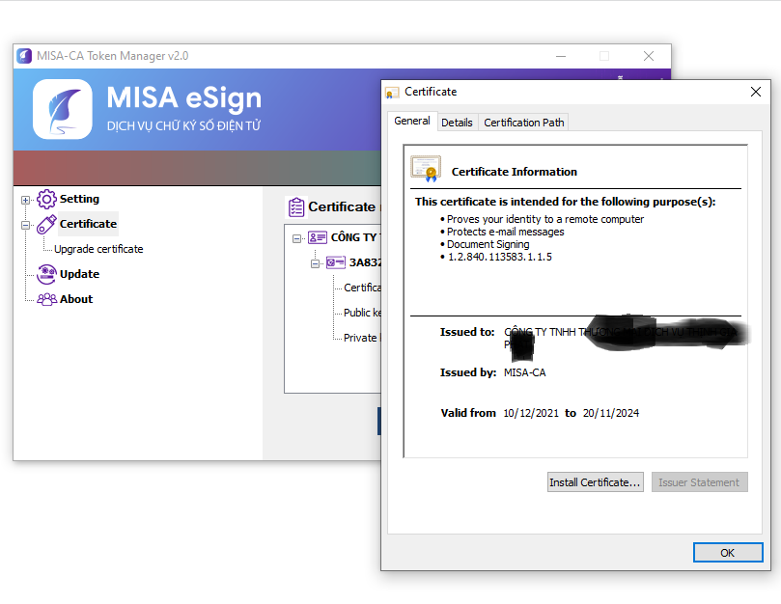Image resolution: width=781 pixels, height=604 pixels.
Task: Switch to the General tab
Action: click(412, 121)
